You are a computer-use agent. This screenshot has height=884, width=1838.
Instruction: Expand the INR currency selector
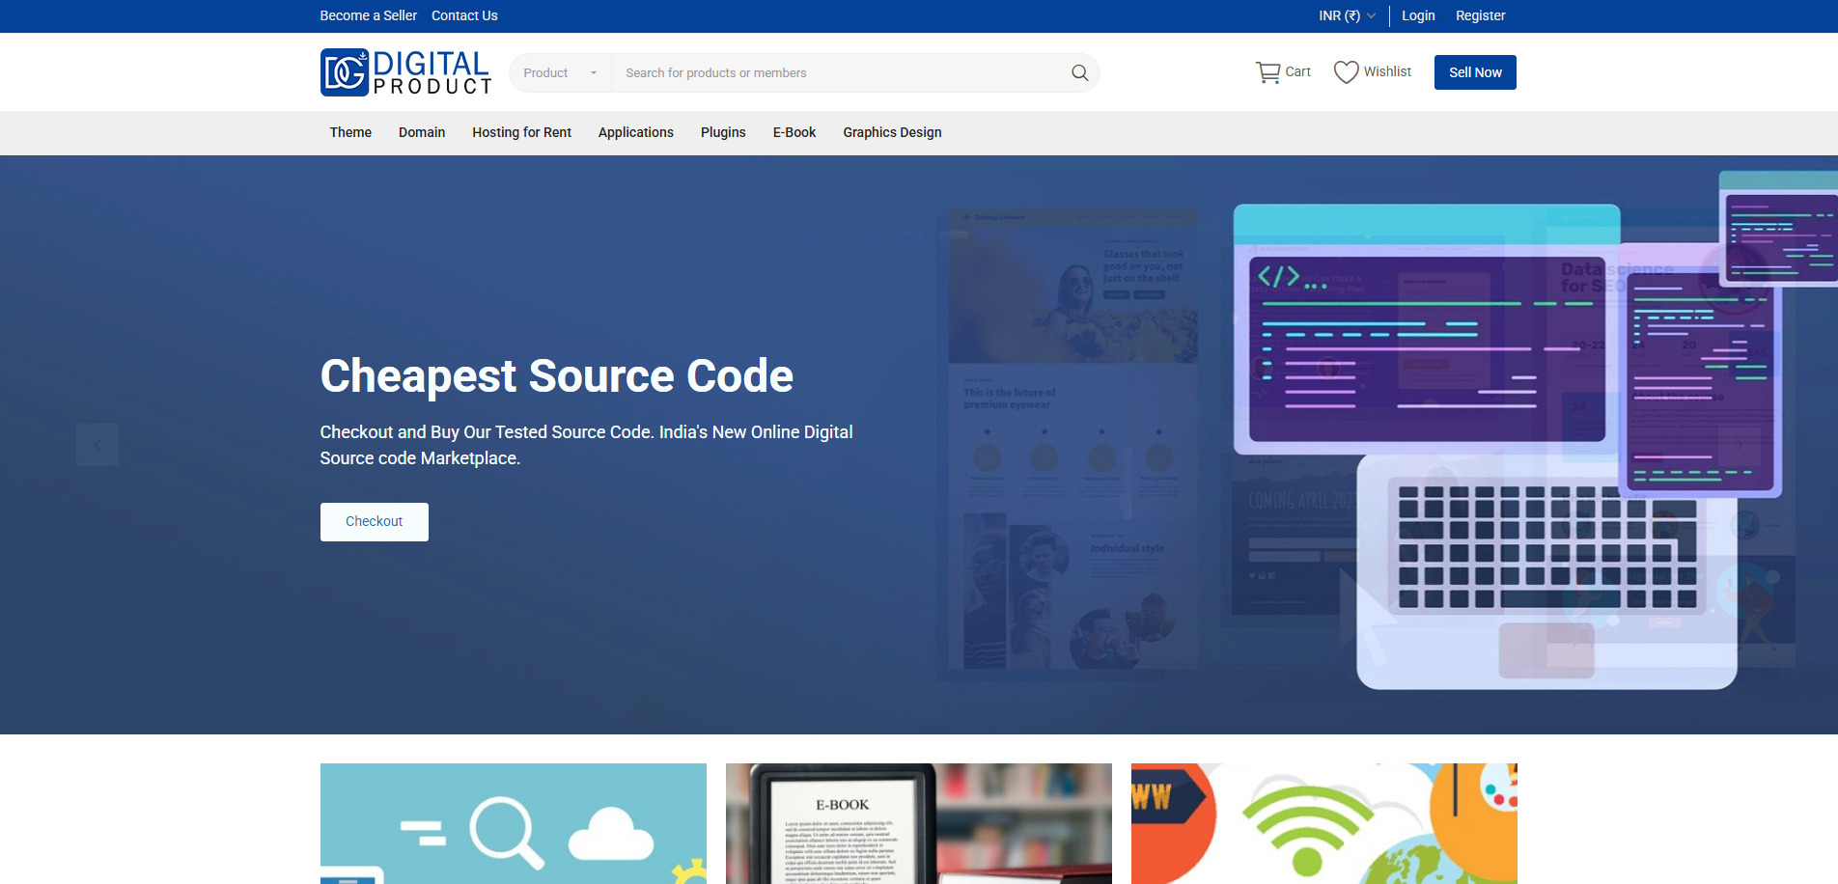coord(1347,15)
